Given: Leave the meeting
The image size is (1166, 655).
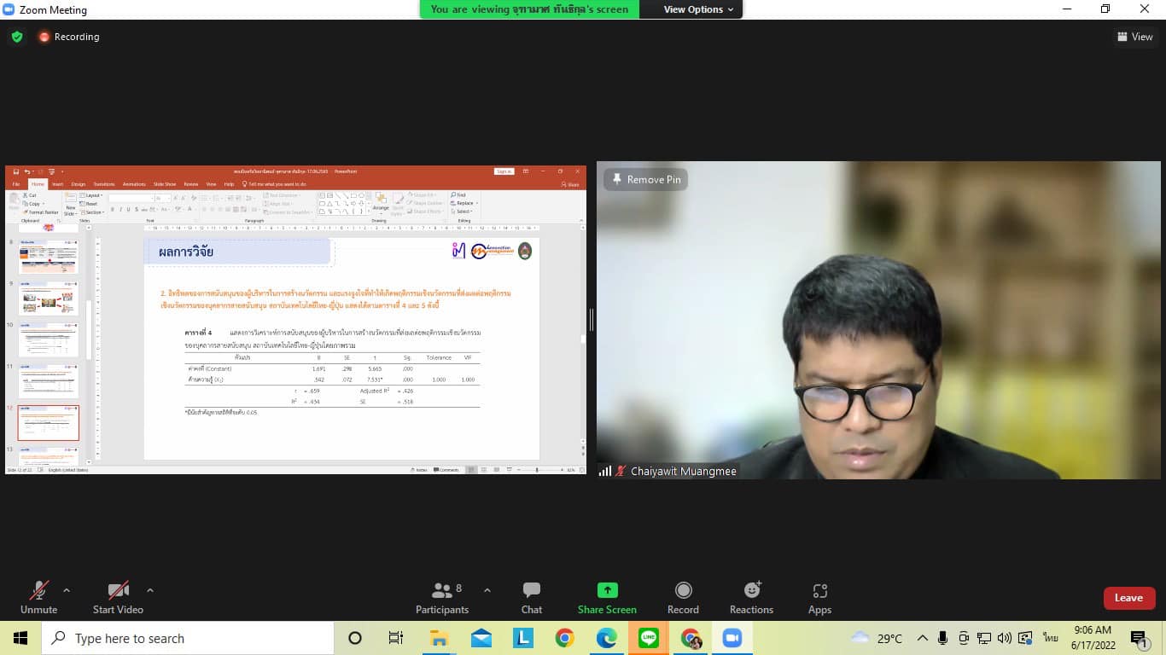Looking at the screenshot, I should (x=1128, y=598).
